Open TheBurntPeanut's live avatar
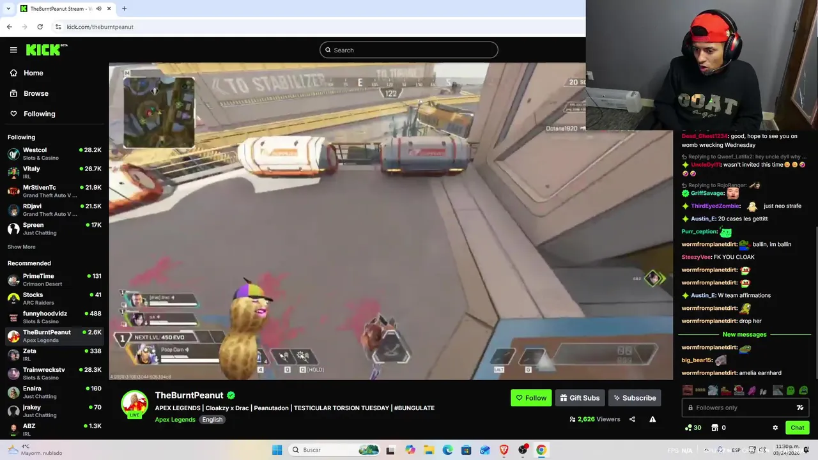The width and height of the screenshot is (818, 460). (135, 404)
